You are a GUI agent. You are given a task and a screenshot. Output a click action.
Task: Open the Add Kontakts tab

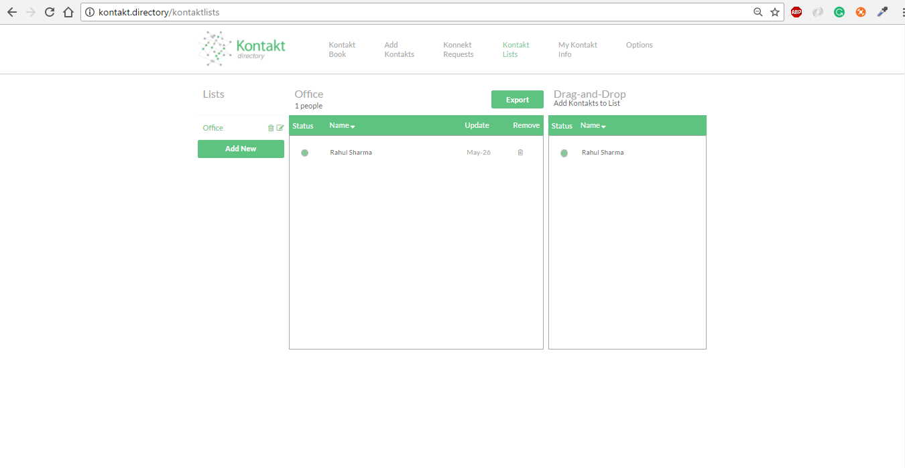[x=399, y=50]
